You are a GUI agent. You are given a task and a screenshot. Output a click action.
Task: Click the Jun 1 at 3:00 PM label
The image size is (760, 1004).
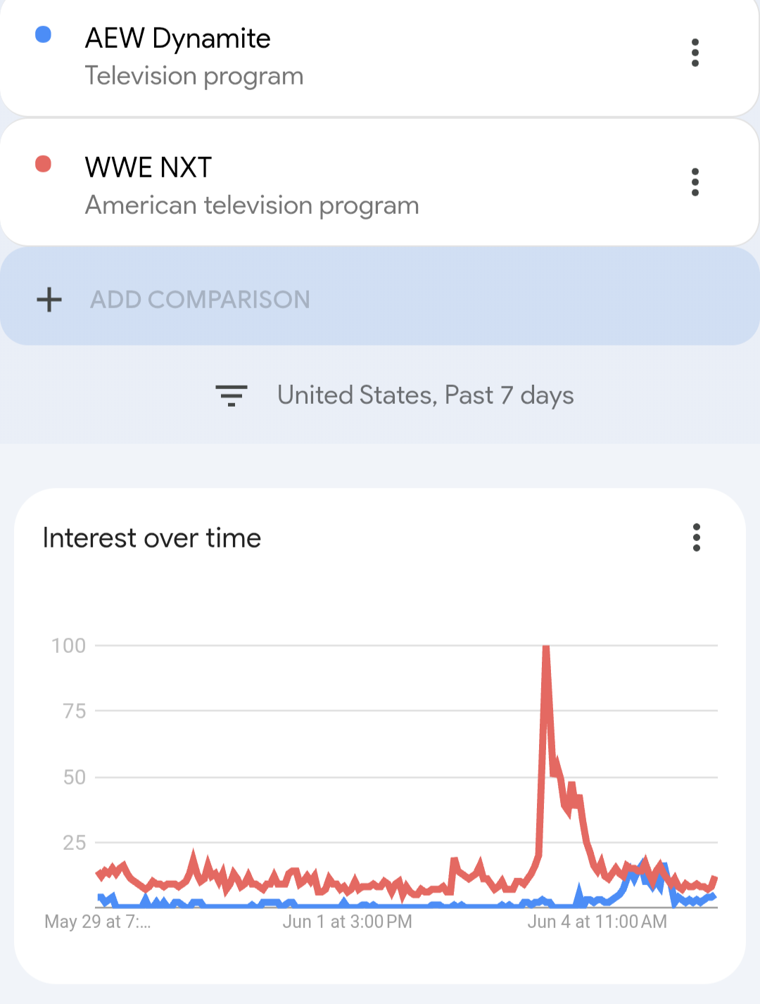347,922
